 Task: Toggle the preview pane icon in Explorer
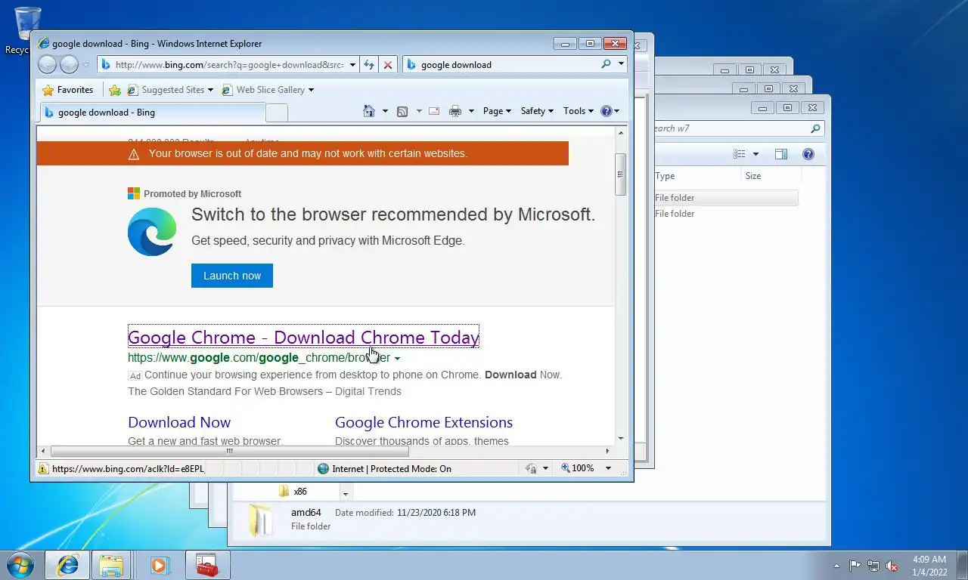tap(781, 154)
